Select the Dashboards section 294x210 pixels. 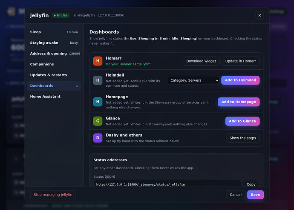pyautogui.click(x=54, y=85)
